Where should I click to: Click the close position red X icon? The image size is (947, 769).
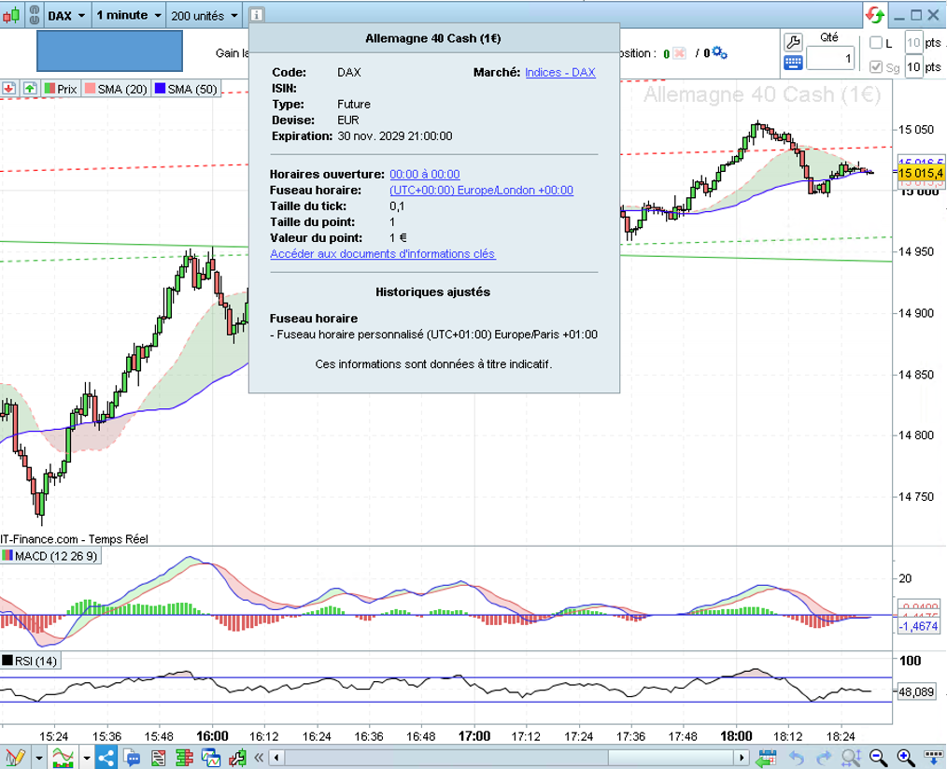click(x=680, y=53)
